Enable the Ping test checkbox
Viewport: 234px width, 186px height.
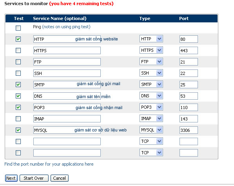point(18,28)
